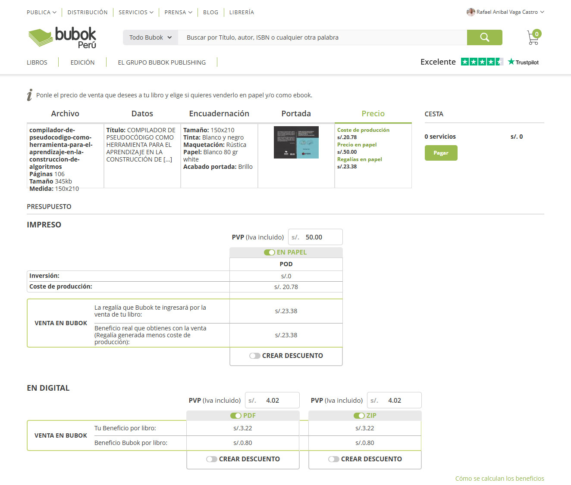The height and width of the screenshot is (485, 571).
Task: Open the EDICIÓN navigation item
Action: click(x=82, y=62)
